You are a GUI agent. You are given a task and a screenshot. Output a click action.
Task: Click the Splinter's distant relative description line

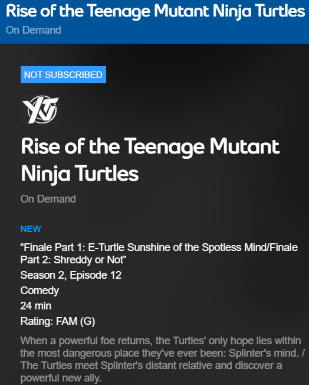[x=152, y=366]
